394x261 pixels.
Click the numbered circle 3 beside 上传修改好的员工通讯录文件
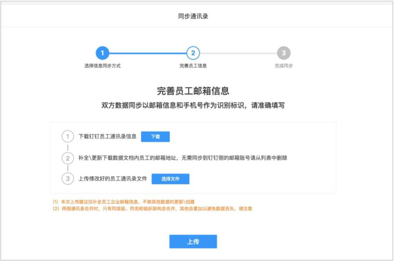pyautogui.click(x=68, y=179)
